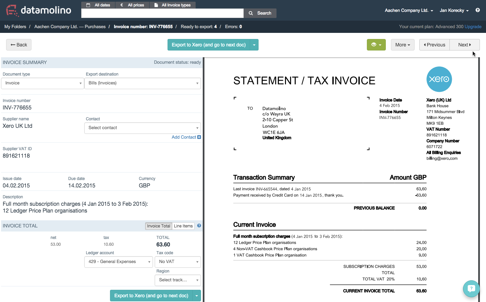Click the 'Errors: 0' breadcrumb text
486x302 pixels.
[x=234, y=27]
